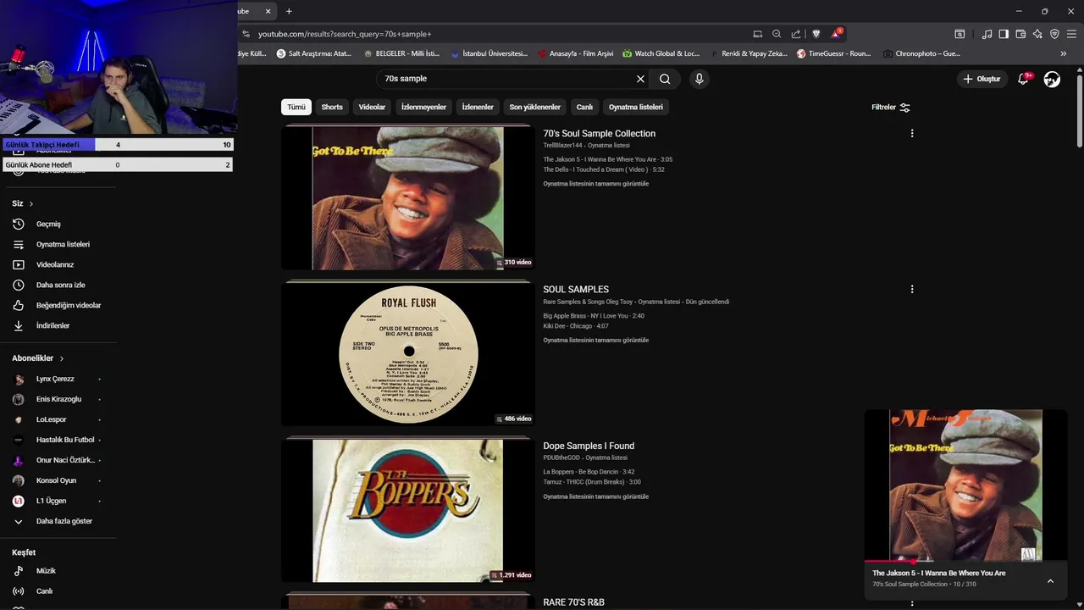Open the 70's Soul Sample Collection thumbnail

(x=407, y=198)
